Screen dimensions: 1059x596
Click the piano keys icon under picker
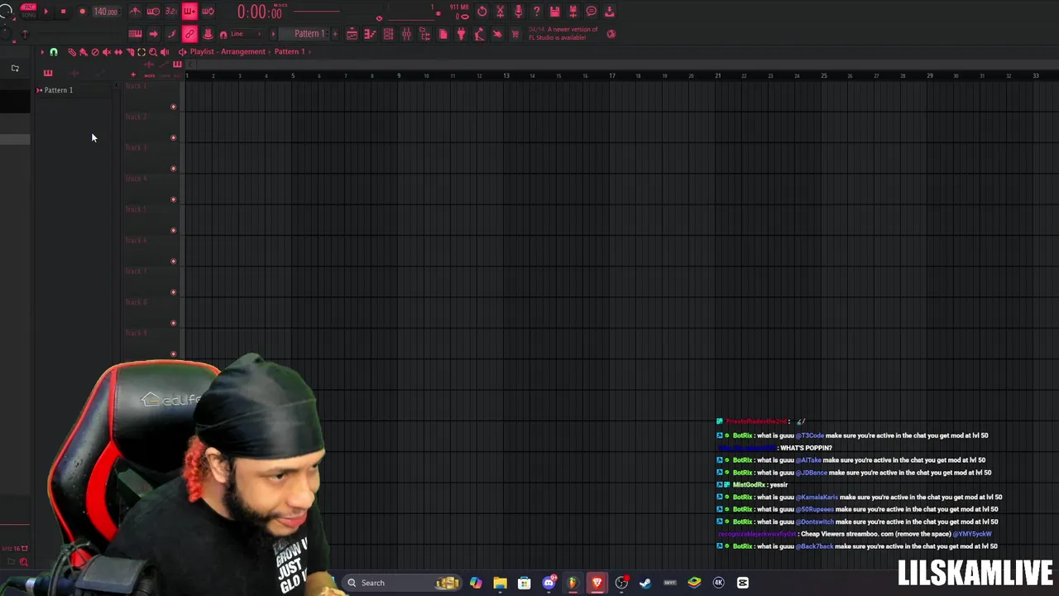click(x=47, y=73)
